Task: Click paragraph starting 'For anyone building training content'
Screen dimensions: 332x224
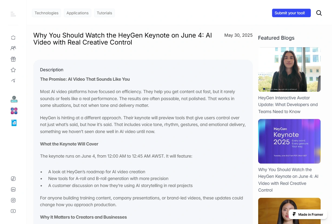Action: [141, 201]
